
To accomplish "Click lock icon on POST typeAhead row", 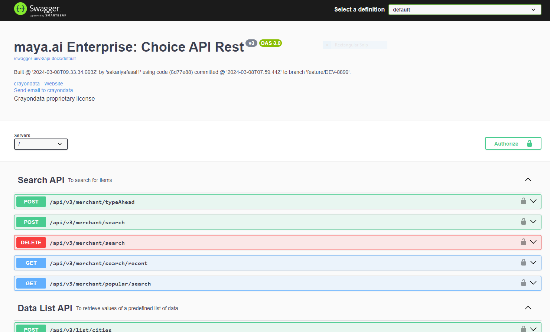I will pyautogui.click(x=523, y=201).
